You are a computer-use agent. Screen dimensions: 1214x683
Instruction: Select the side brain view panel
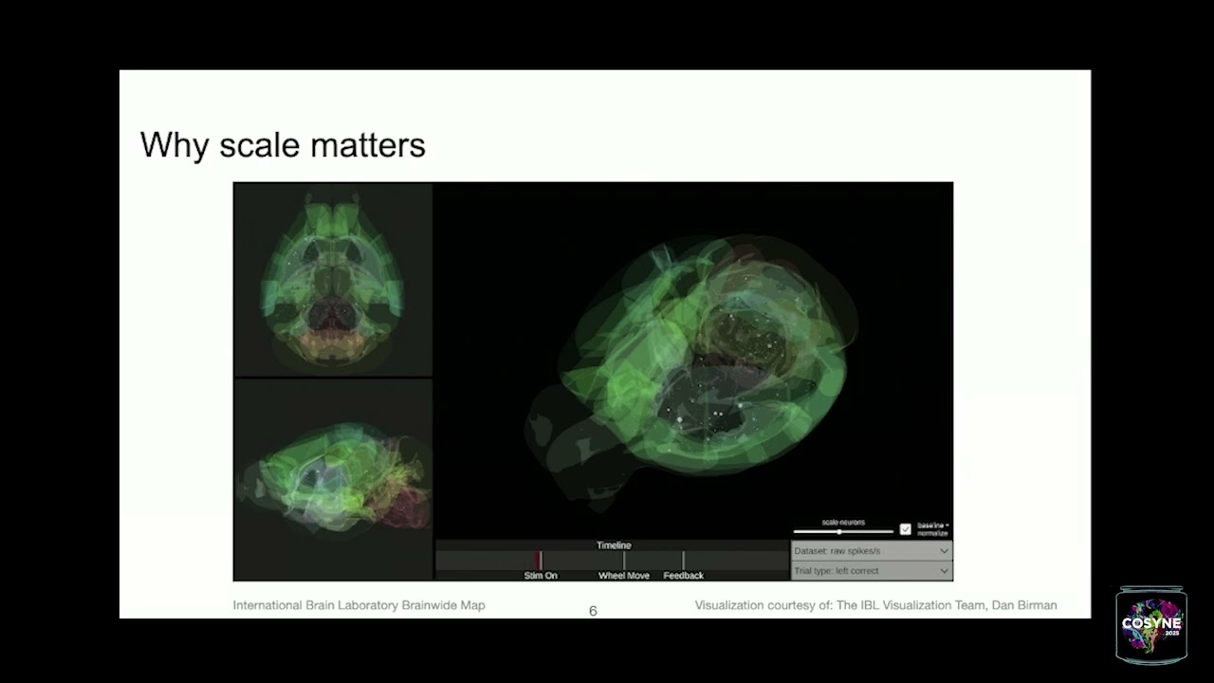click(x=333, y=479)
